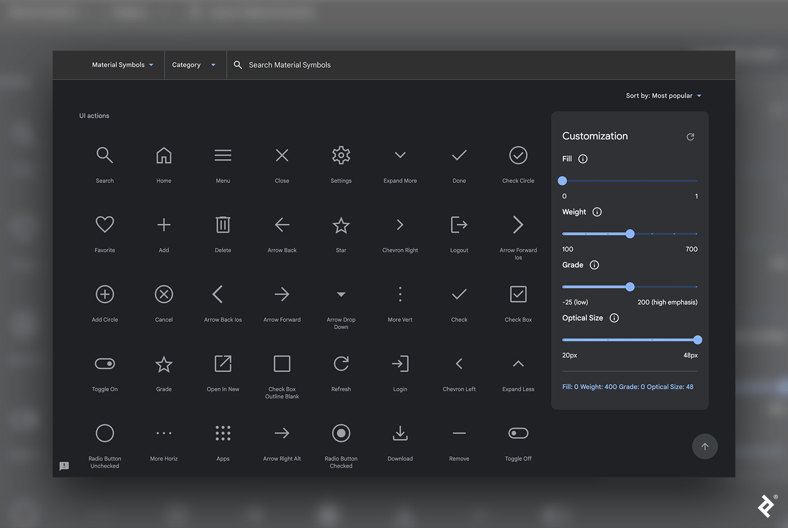
Task: Click the UI actions section header
Action: pyautogui.click(x=94, y=116)
